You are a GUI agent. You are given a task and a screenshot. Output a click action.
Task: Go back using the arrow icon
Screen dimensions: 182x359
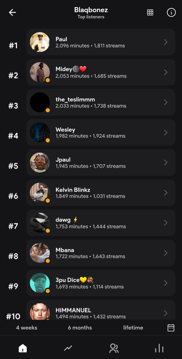tap(12, 12)
